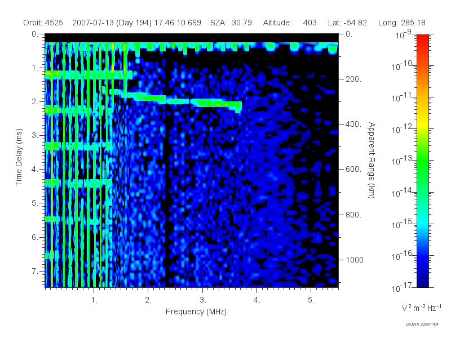
Task: Click the '3.' tick on the frequency axis
Action: click(203, 300)
